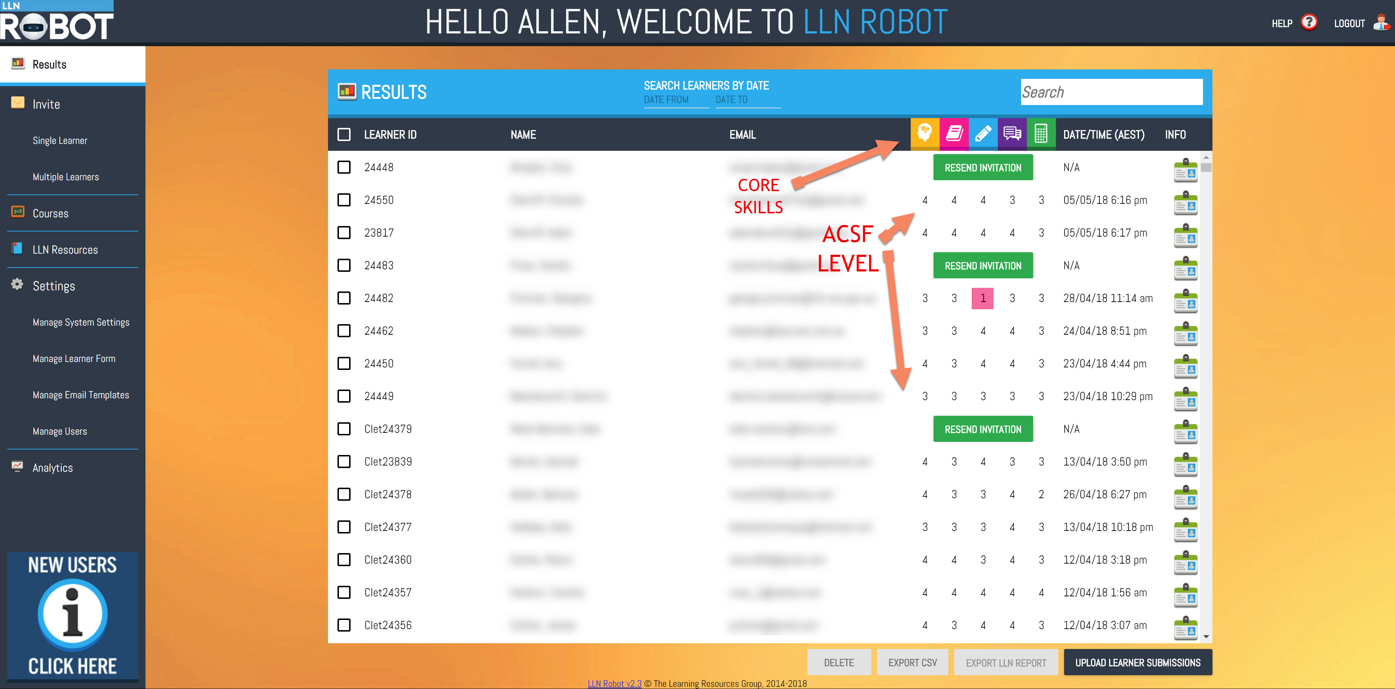Click the Search learners input box

pos(1112,92)
